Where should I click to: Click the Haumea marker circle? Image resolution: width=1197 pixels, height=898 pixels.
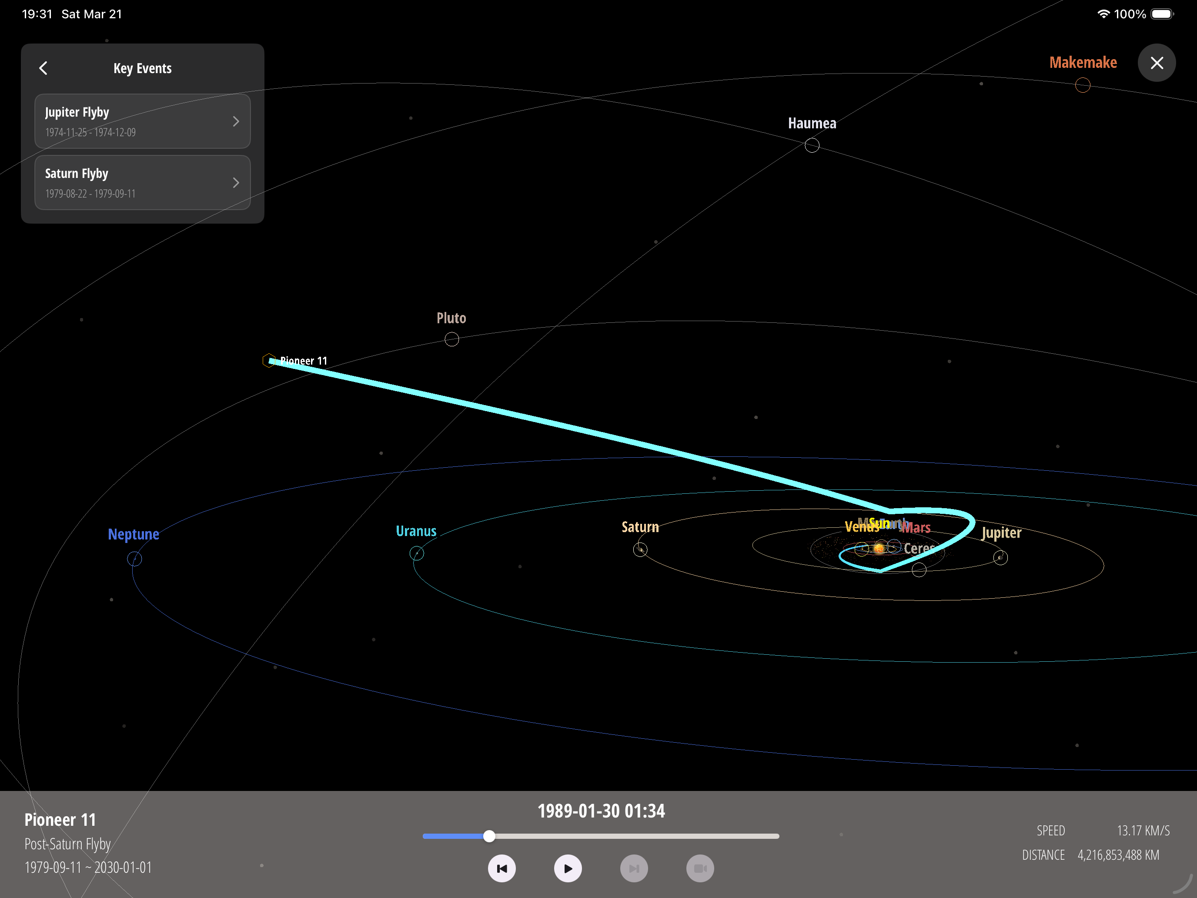812,144
